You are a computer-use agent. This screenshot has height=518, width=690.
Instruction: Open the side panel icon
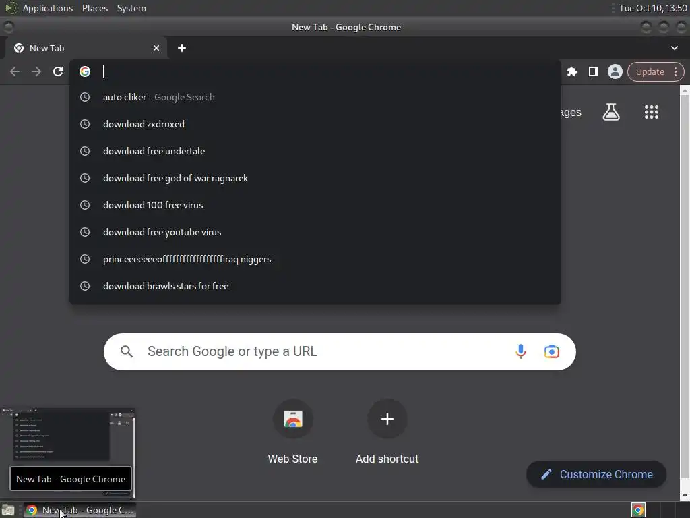pos(593,71)
